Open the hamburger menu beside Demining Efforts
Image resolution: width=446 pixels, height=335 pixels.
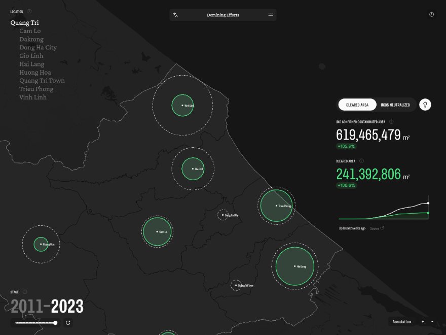pos(271,15)
